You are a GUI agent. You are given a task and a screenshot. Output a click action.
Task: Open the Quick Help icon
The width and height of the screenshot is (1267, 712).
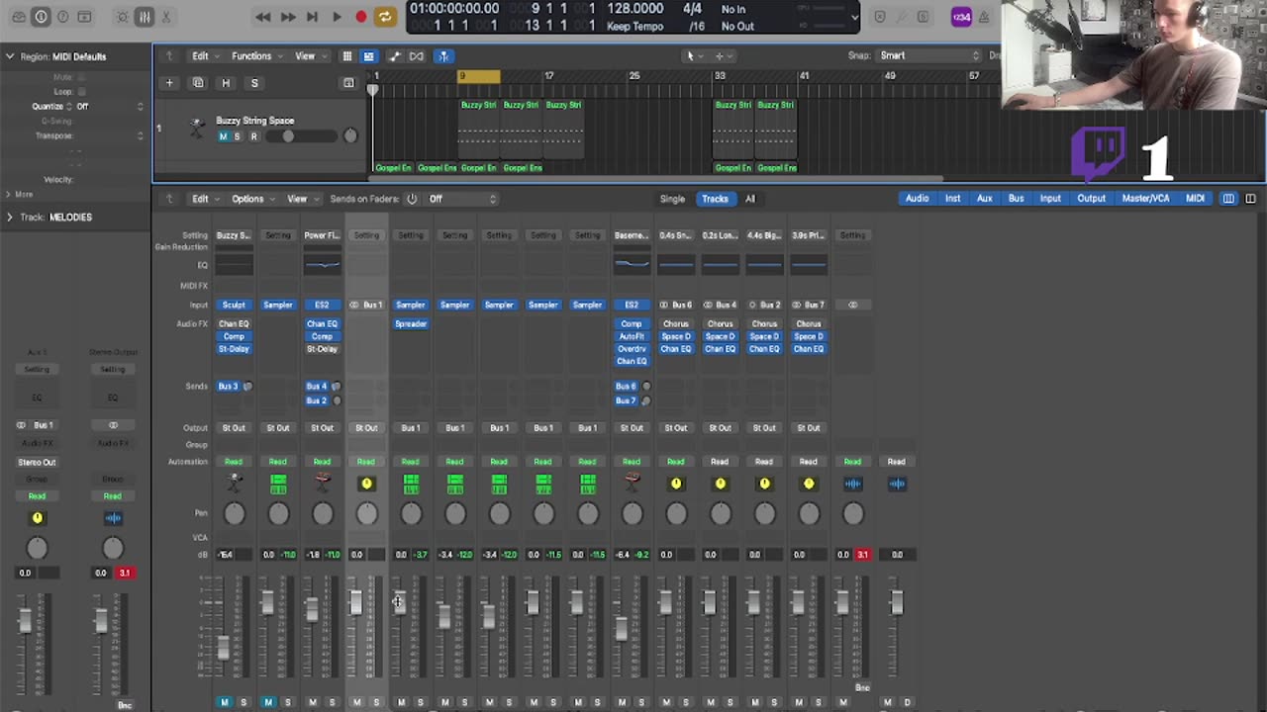click(62, 17)
